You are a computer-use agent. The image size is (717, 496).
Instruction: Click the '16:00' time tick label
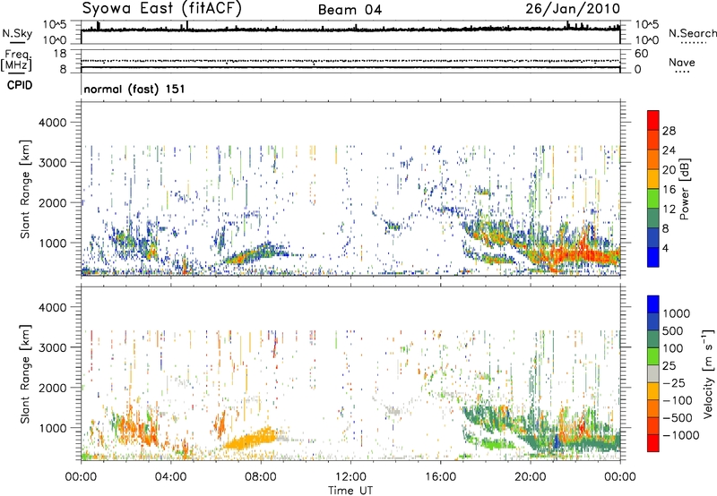pyautogui.click(x=440, y=477)
